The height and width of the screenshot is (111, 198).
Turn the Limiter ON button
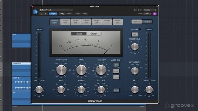(135, 35)
